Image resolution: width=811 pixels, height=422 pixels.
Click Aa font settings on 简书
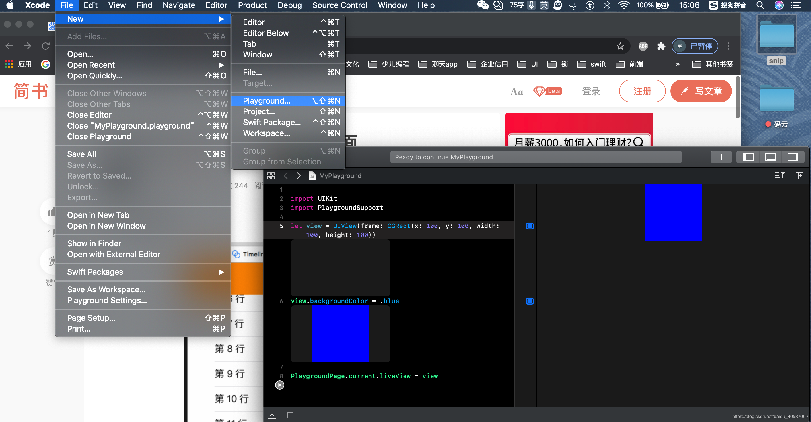tap(516, 92)
